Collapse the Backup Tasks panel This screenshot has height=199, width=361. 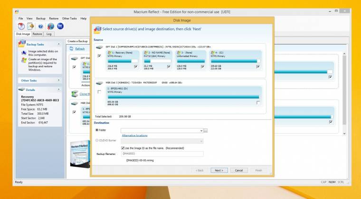59,44
